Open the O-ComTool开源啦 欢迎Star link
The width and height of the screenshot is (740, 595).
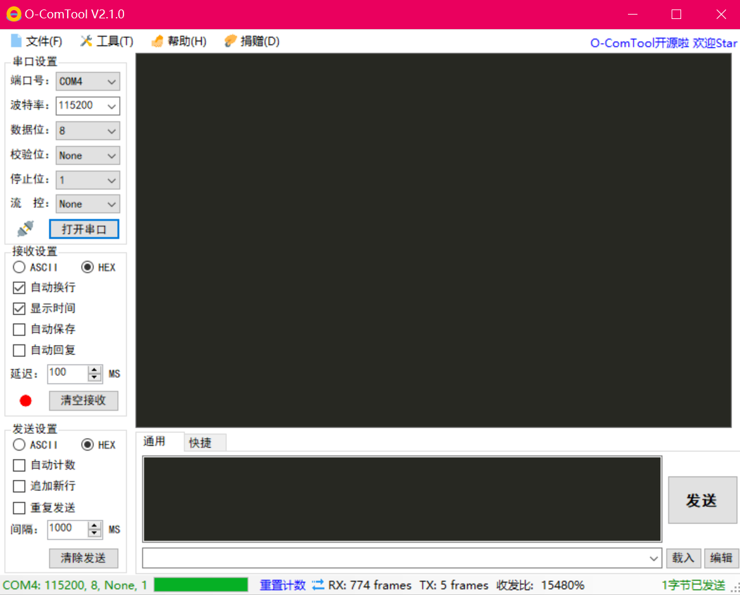(x=663, y=43)
